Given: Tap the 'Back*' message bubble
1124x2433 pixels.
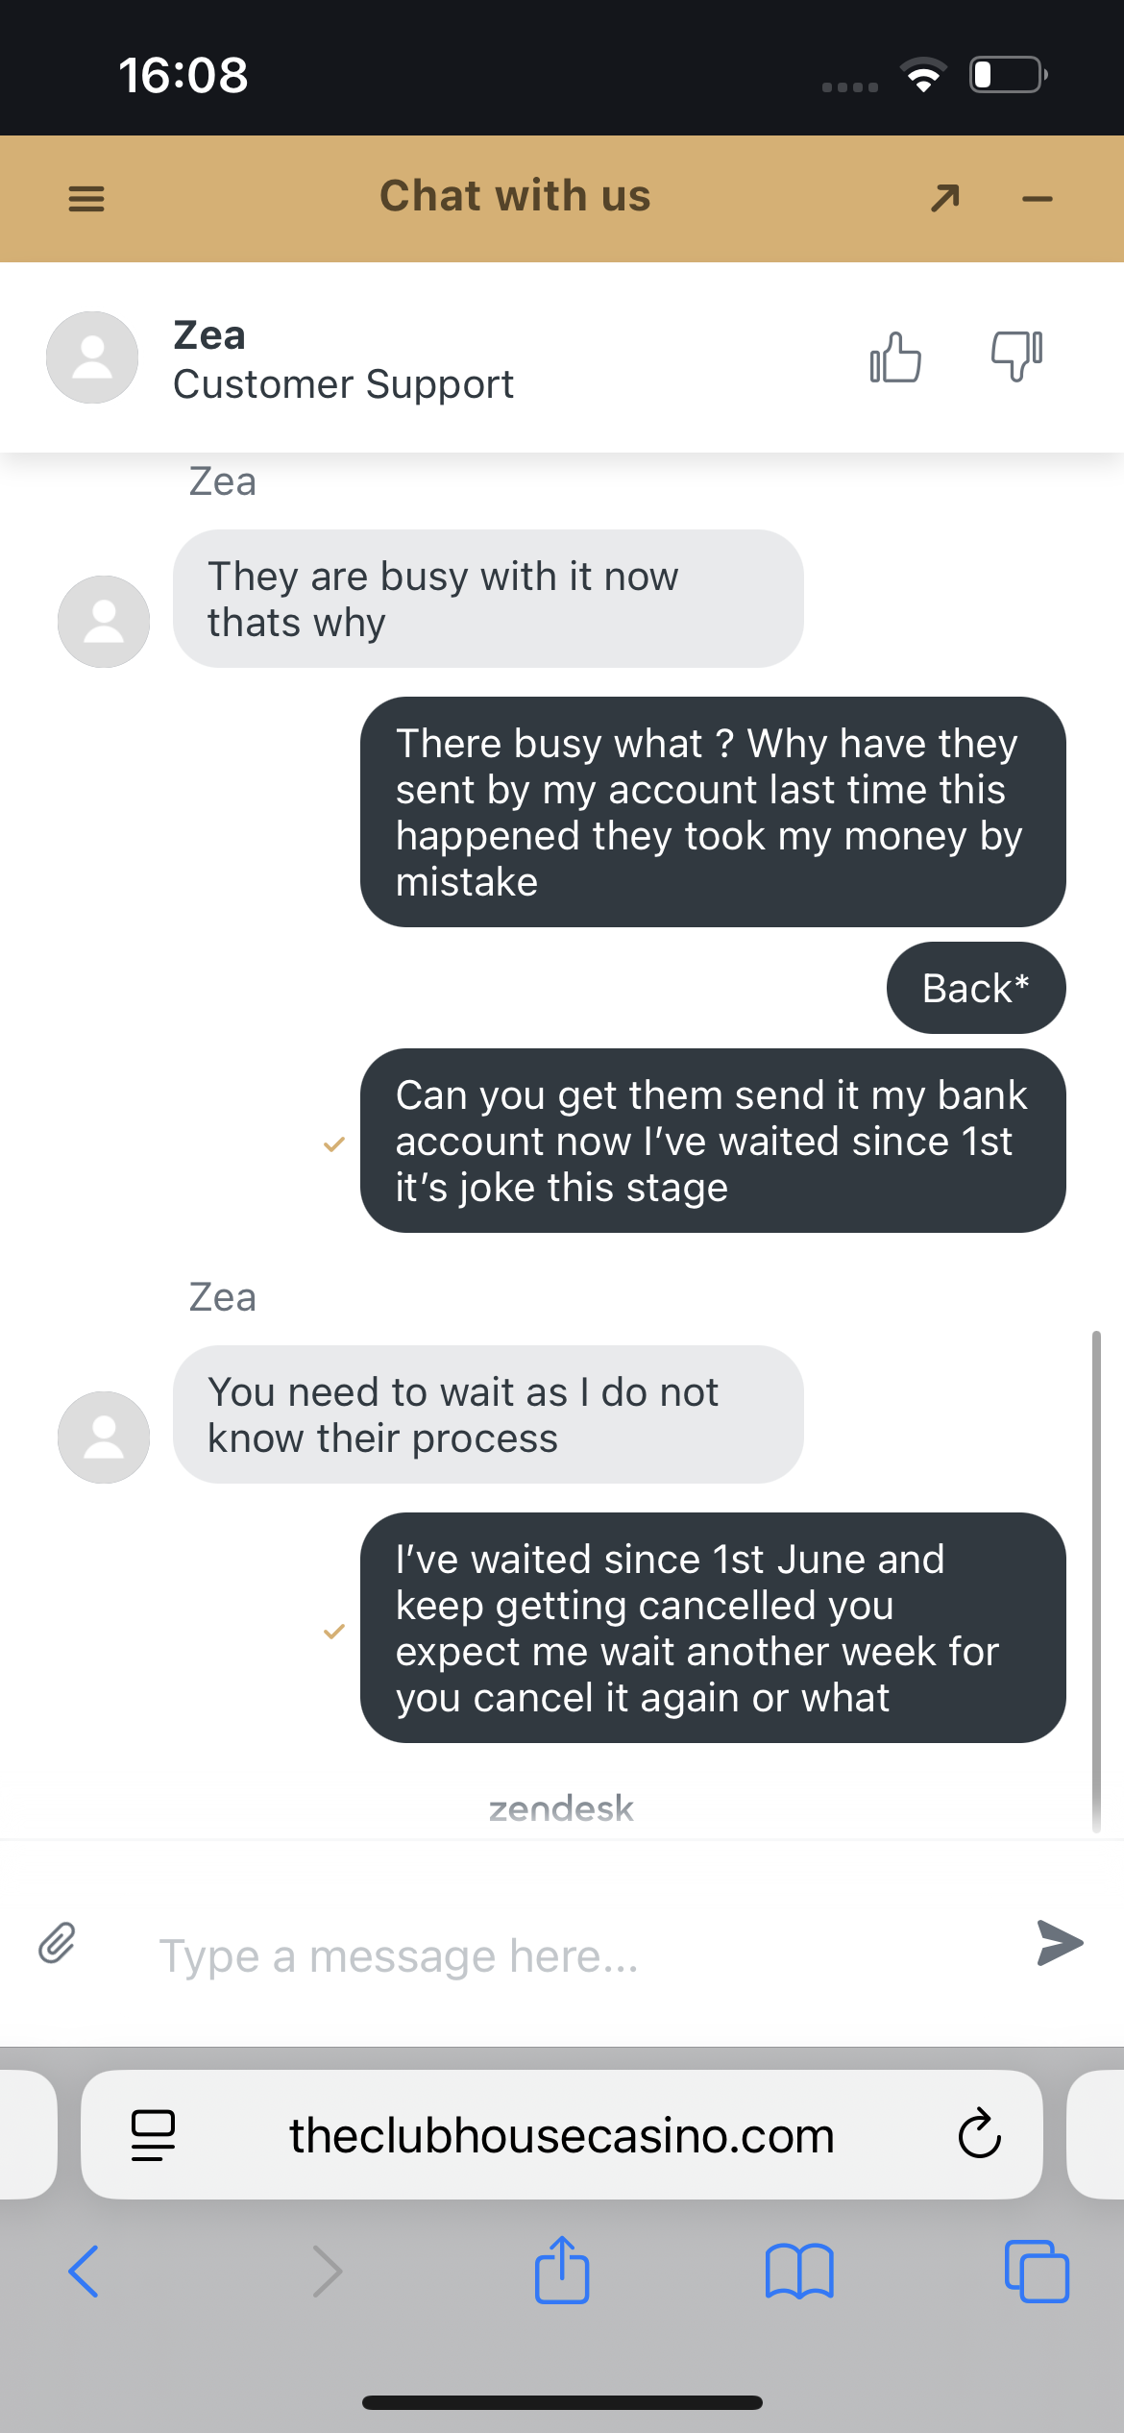Looking at the screenshot, I should pyautogui.click(x=975, y=988).
